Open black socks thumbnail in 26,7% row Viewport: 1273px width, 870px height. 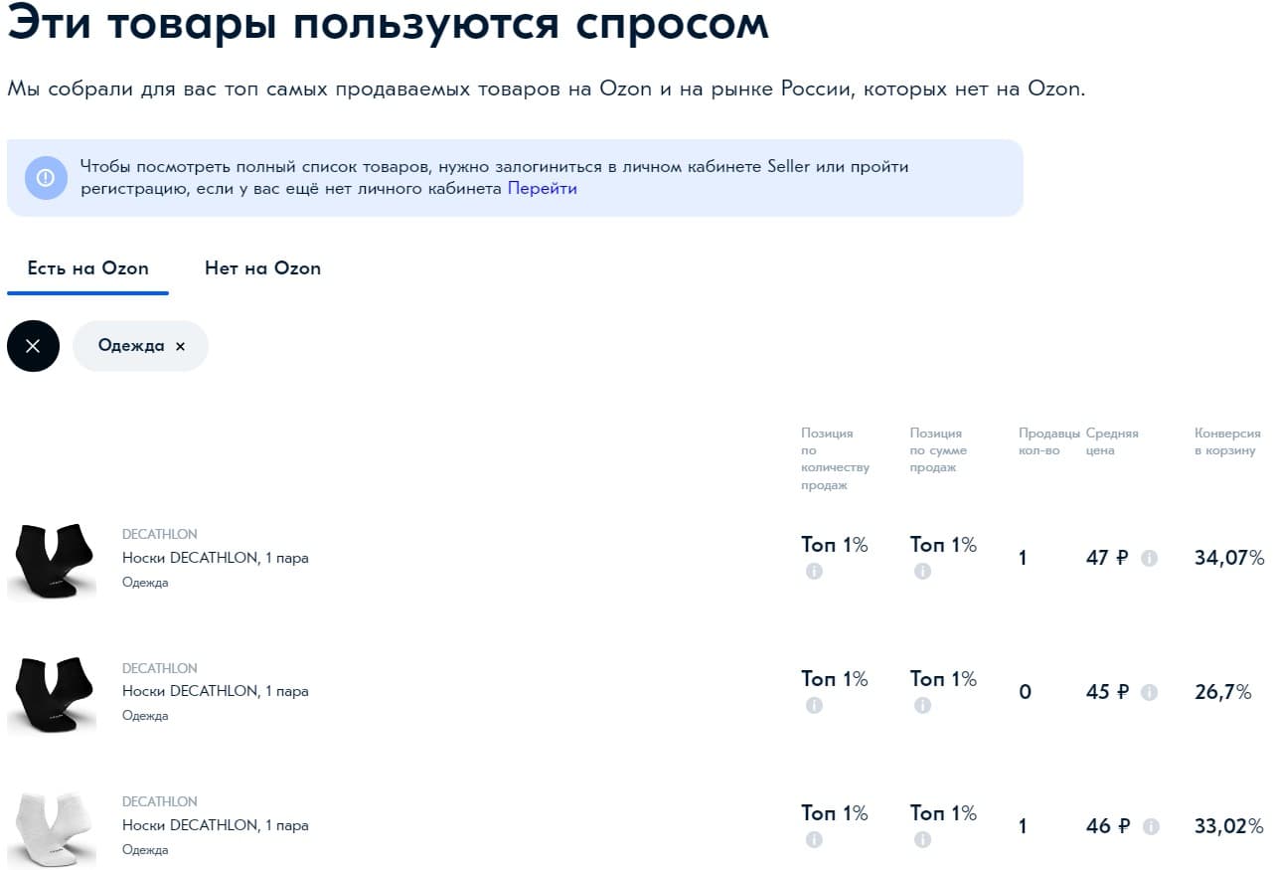(52, 693)
